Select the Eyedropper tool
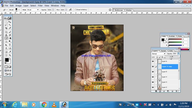192x108 pixels. click(10, 52)
